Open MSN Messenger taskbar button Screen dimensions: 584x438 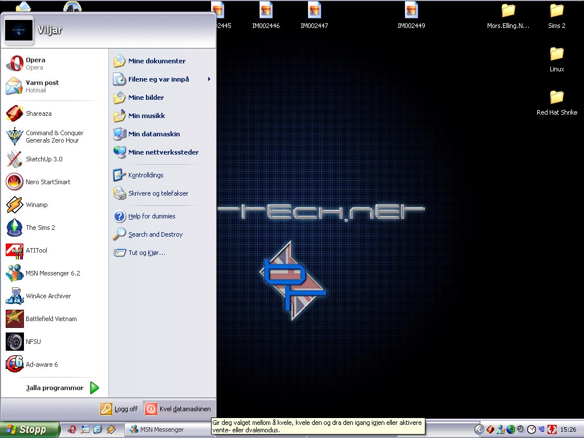(x=167, y=429)
